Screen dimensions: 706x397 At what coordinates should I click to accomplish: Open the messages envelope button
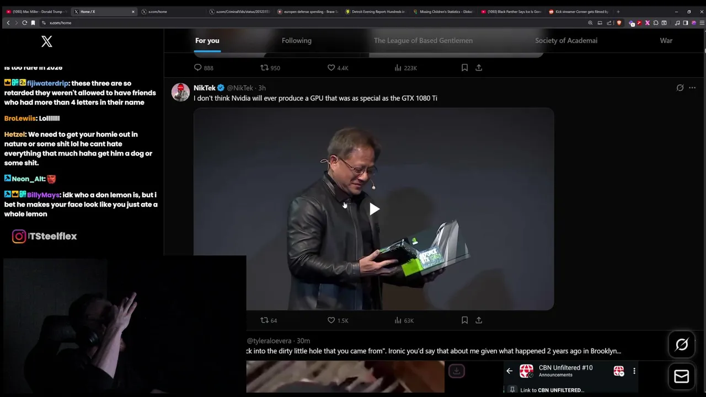click(682, 377)
